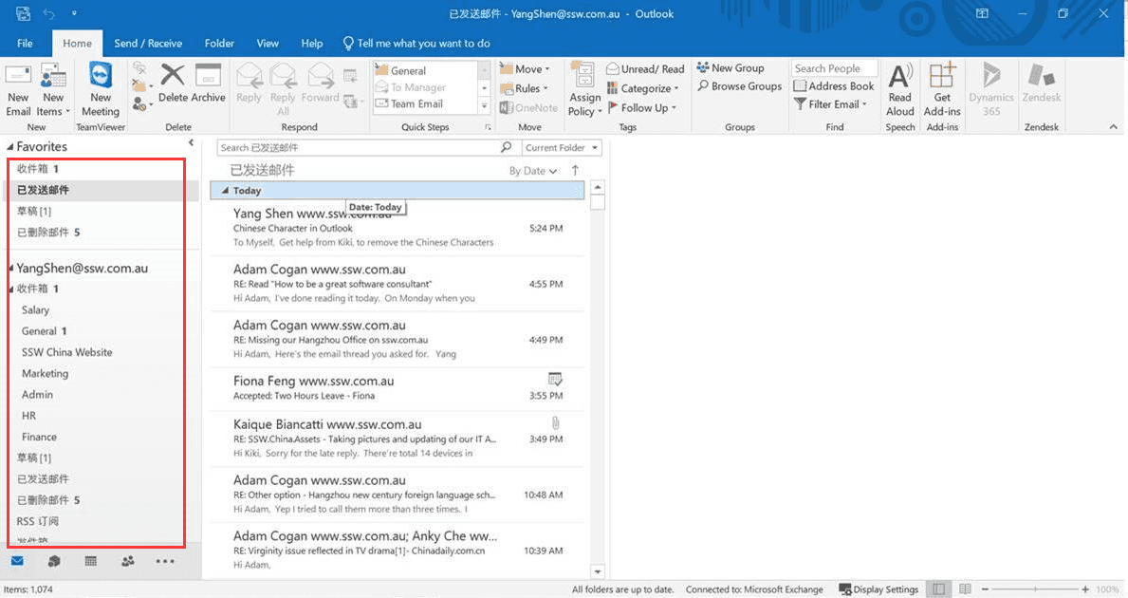Open the Address Book
1128x598 pixels.
[834, 86]
